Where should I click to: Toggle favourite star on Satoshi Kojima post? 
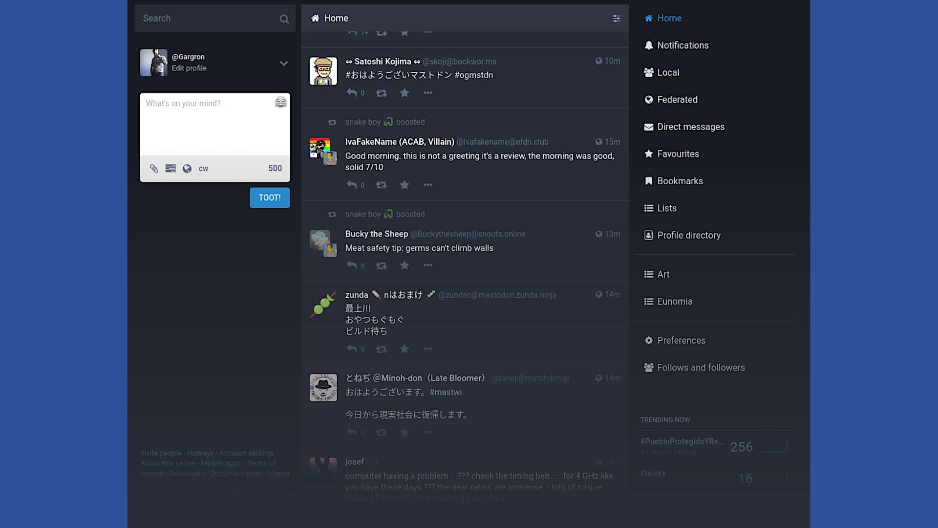tap(404, 92)
